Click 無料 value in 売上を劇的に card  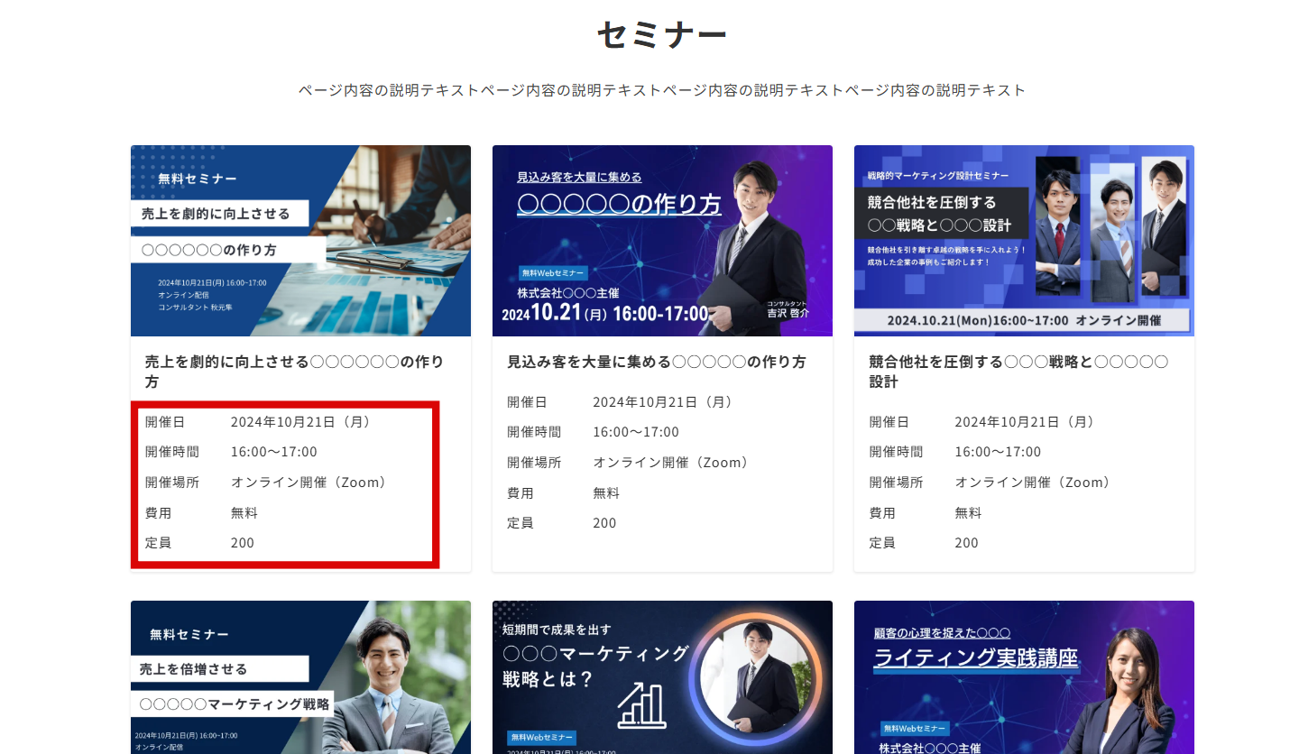(x=244, y=512)
